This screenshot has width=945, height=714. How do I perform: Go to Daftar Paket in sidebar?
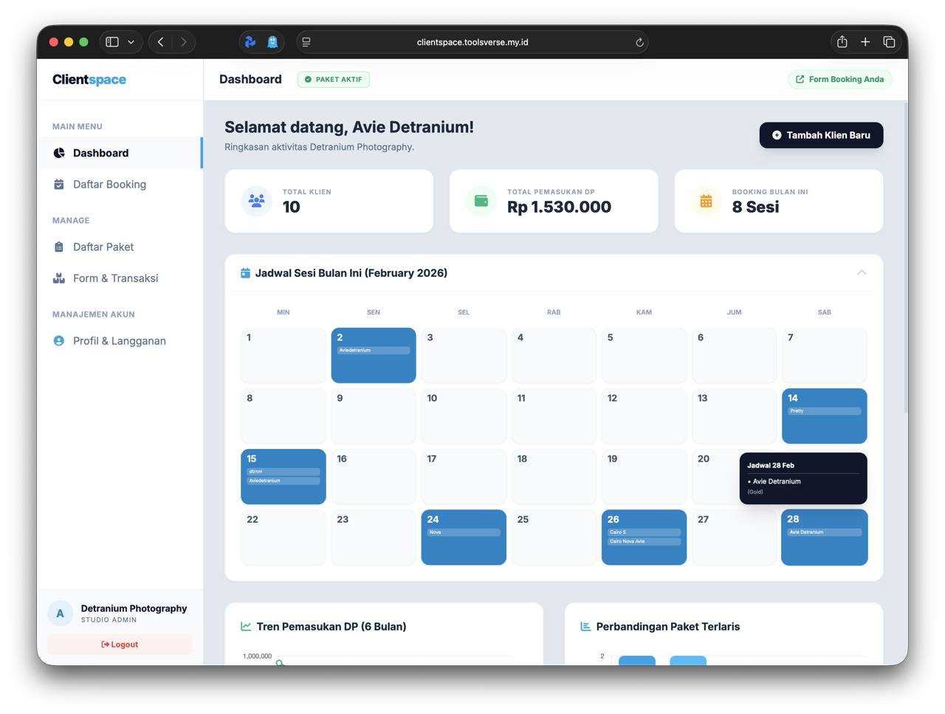click(x=103, y=247)
